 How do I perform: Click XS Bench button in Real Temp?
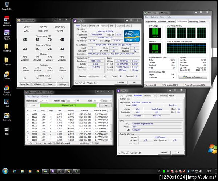pyautogui.click(x=37, y=84)
